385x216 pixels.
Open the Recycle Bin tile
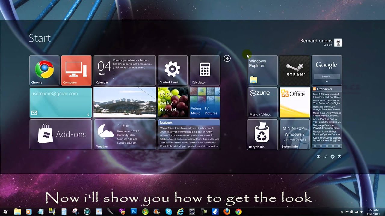[262, 134]
